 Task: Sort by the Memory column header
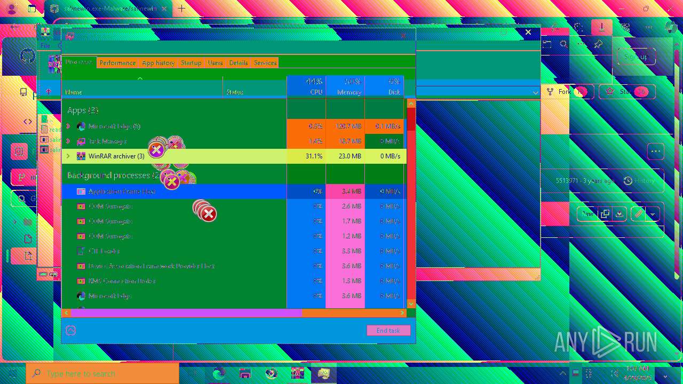point(345,87)
